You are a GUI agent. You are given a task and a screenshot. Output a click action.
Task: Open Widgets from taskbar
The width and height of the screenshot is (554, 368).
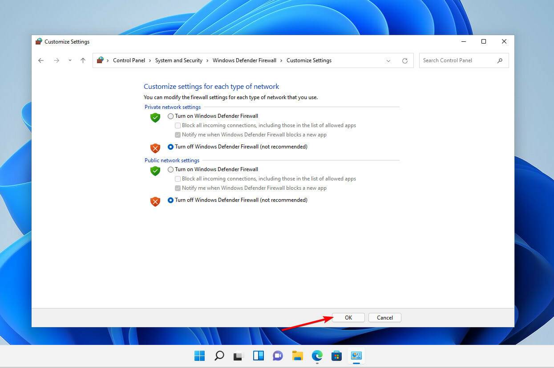(x=259, y=356)
